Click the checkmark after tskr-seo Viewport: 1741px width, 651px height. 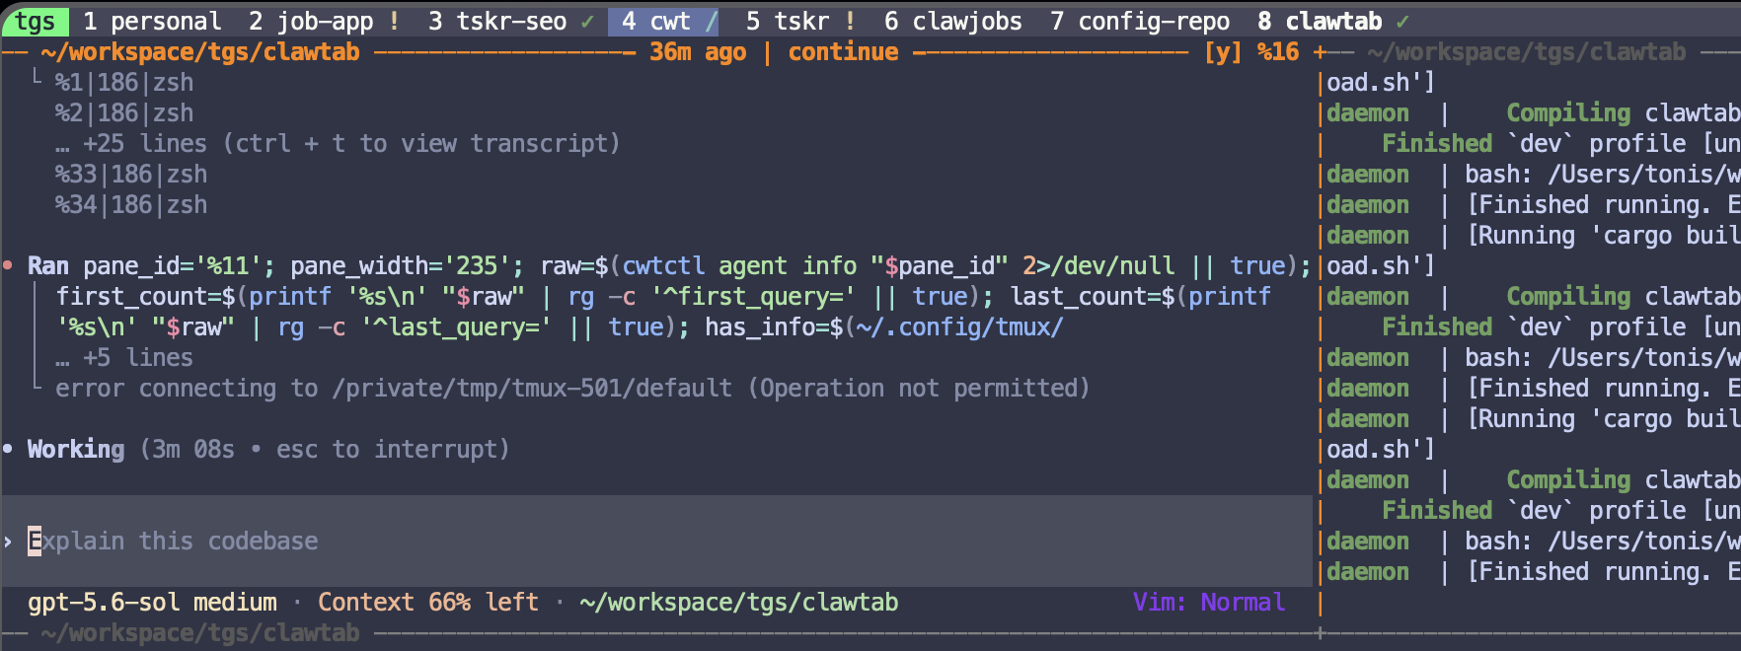tap(588, 21)
